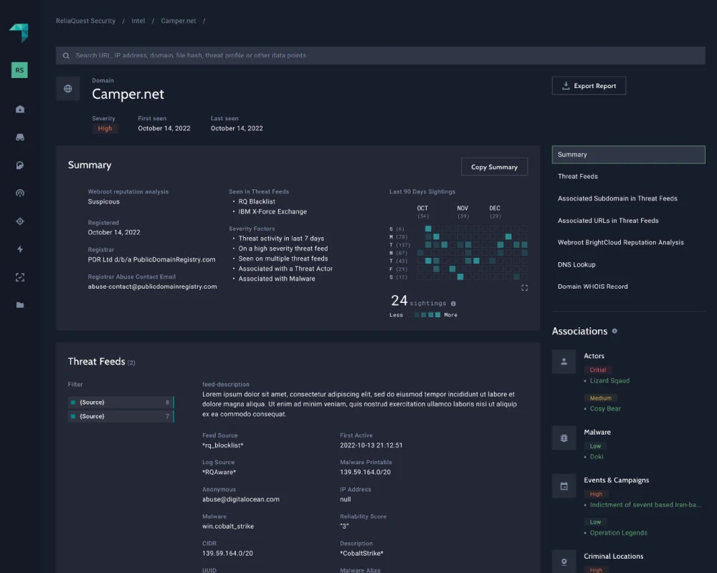Click the win.cobalt_strike malware value

(x=228, y=526)
